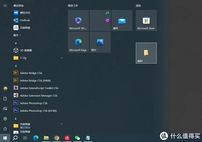Open the 邮件 mail tile
The width and height of the screenshot is (202, 142).
click(122, 20)
